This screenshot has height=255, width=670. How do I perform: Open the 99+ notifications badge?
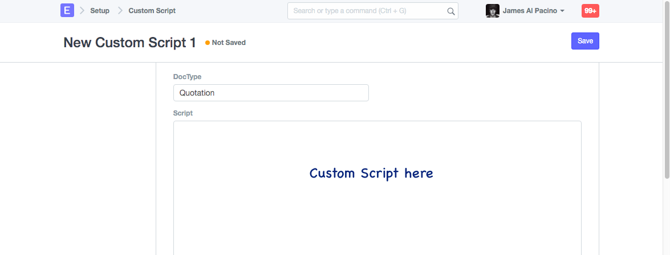pos(590,11)
